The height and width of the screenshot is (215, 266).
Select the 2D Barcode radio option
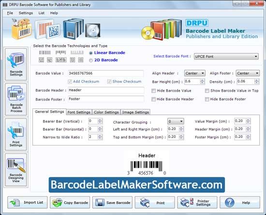[91, 60]
